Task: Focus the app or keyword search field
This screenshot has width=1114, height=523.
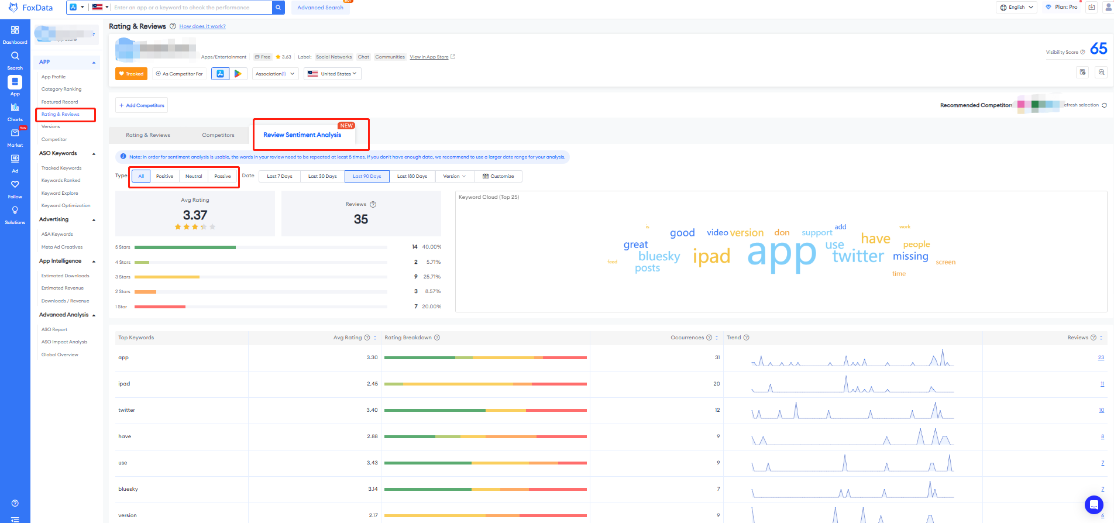Action: (191, 8)
